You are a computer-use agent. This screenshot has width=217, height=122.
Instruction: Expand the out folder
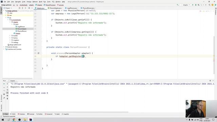point(6,15)
